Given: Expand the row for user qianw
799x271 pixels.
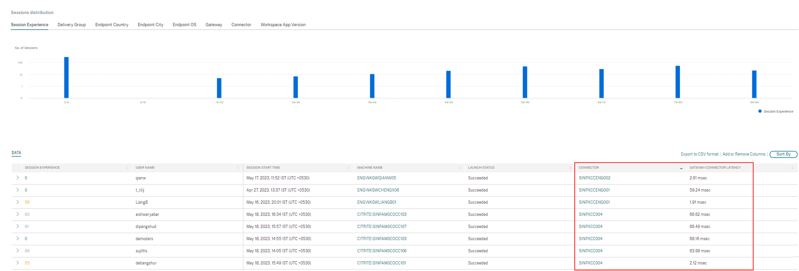Looking at the screenshot, I should coord(18,178).
